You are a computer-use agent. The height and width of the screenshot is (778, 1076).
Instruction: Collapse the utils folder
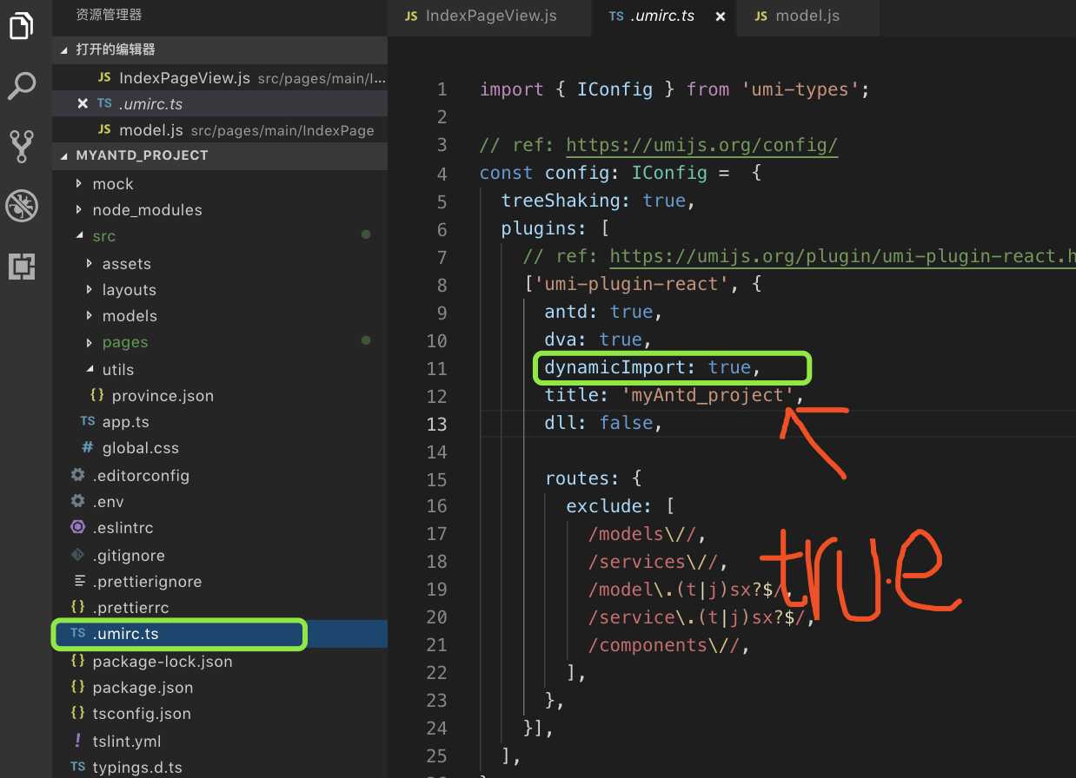click(x=117, y=370)
